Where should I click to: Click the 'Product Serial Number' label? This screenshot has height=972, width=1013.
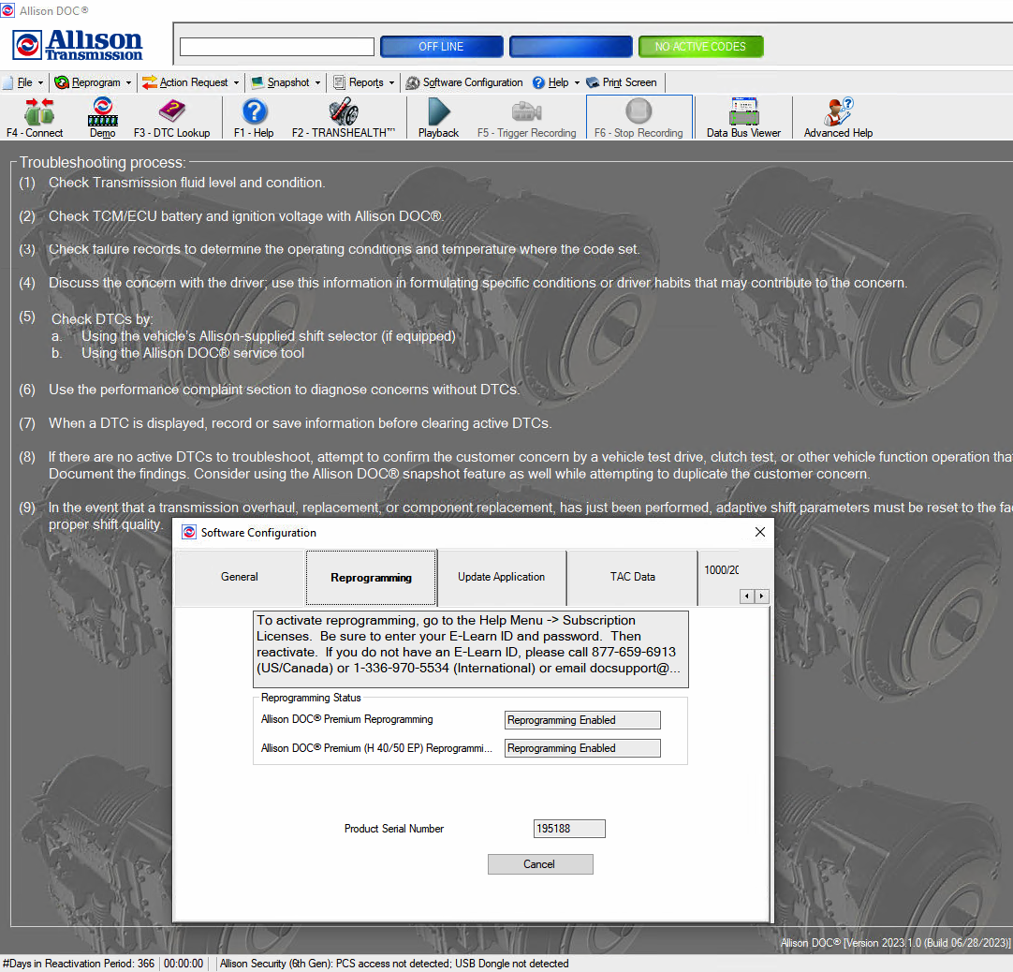[394, 829]
